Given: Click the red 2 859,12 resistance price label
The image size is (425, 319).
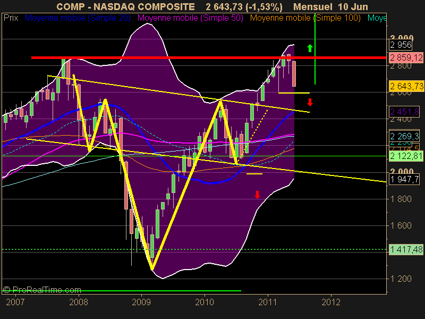Looking at the screenshot, I should coord(406,57).
